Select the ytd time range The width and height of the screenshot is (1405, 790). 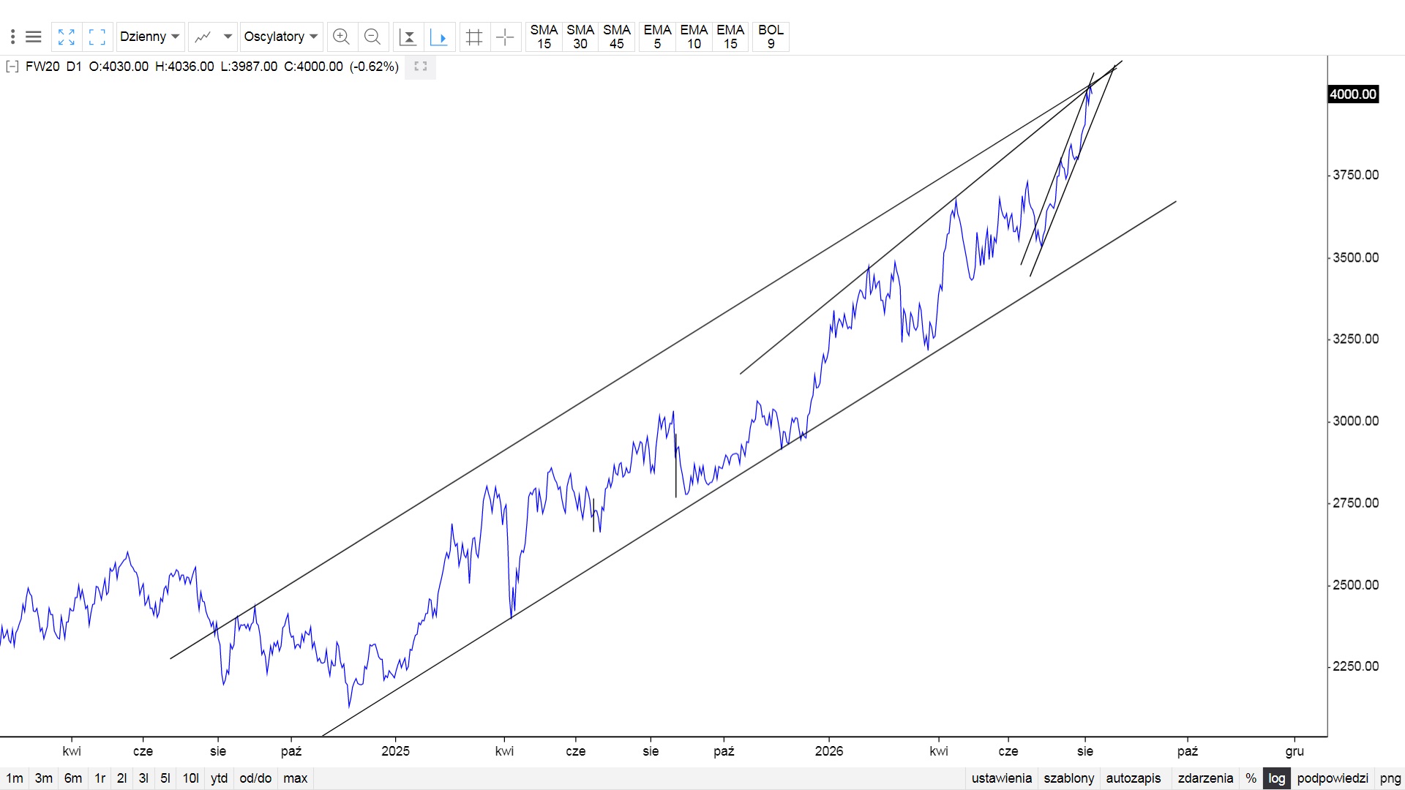click(220, 778)
